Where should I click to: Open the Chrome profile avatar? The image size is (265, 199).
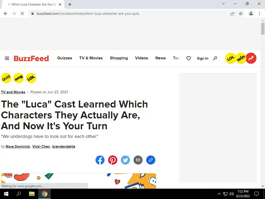[251, 13]
